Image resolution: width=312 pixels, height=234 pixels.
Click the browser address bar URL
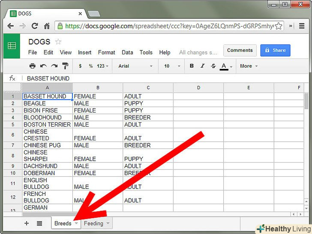(169, 26)
